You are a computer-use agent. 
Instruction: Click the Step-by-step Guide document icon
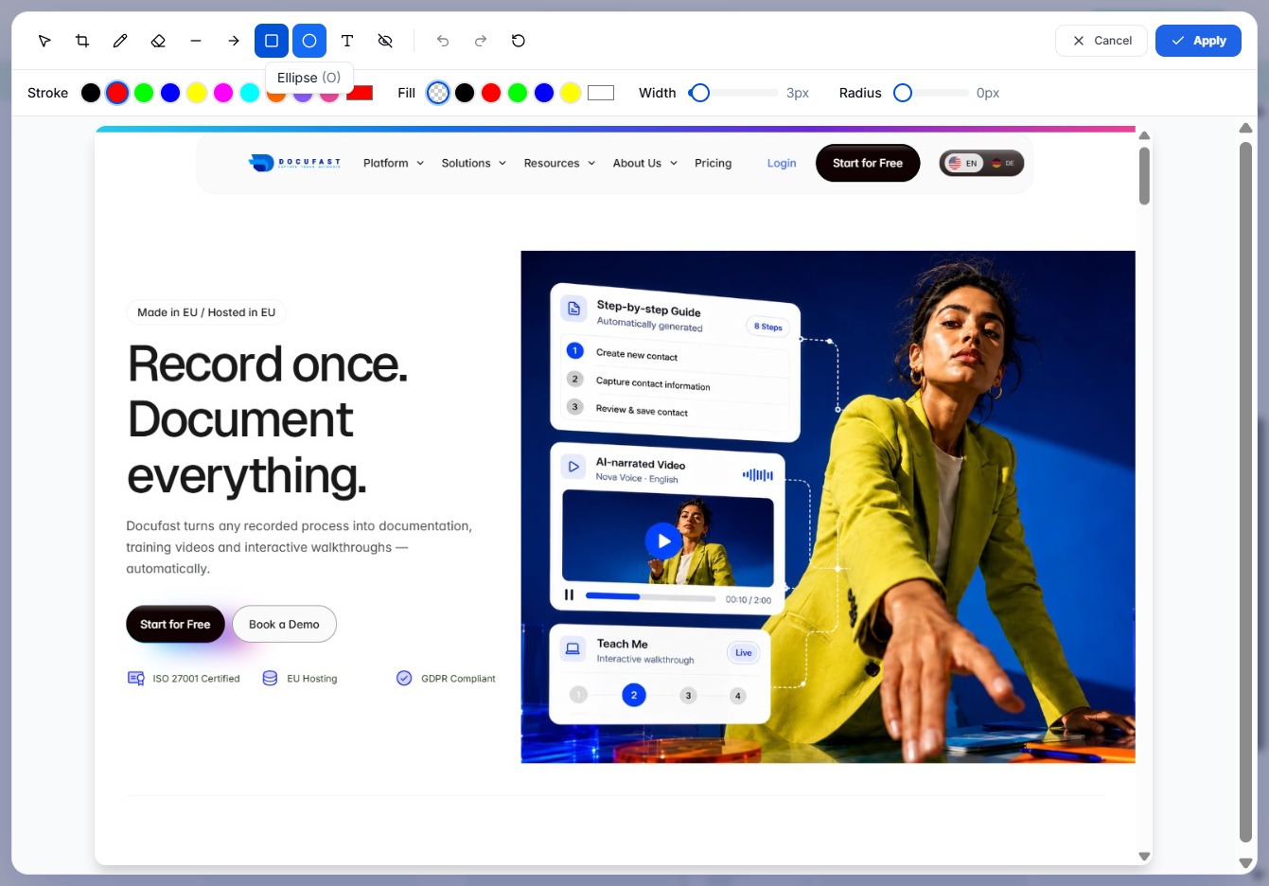point(573,309)
